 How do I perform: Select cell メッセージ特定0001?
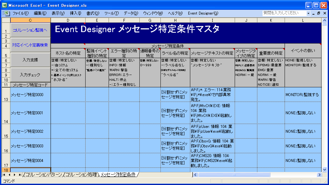pos(30,113)
